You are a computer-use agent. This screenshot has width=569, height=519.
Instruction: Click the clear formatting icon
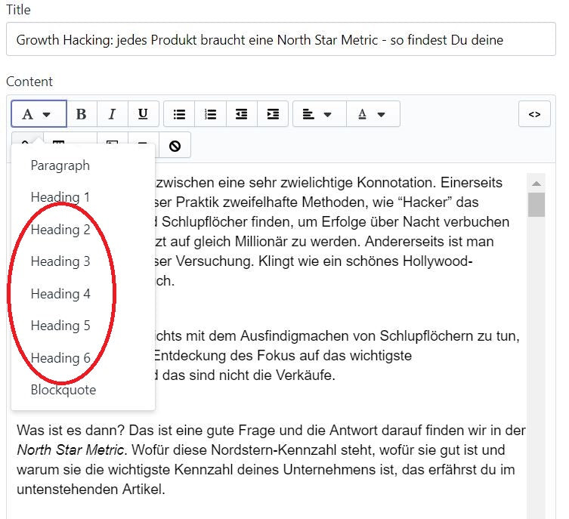click(x=175, y=146)
